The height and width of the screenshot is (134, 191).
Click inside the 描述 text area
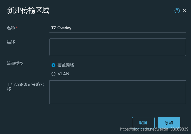pyautogui.click(x=118, y=47)
